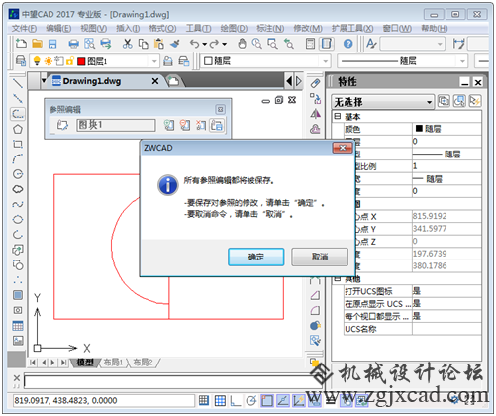This screenshot has height=416, width=496.
Task: Click the Chamfer tool in modify toolbar
Action: point(315,295)
